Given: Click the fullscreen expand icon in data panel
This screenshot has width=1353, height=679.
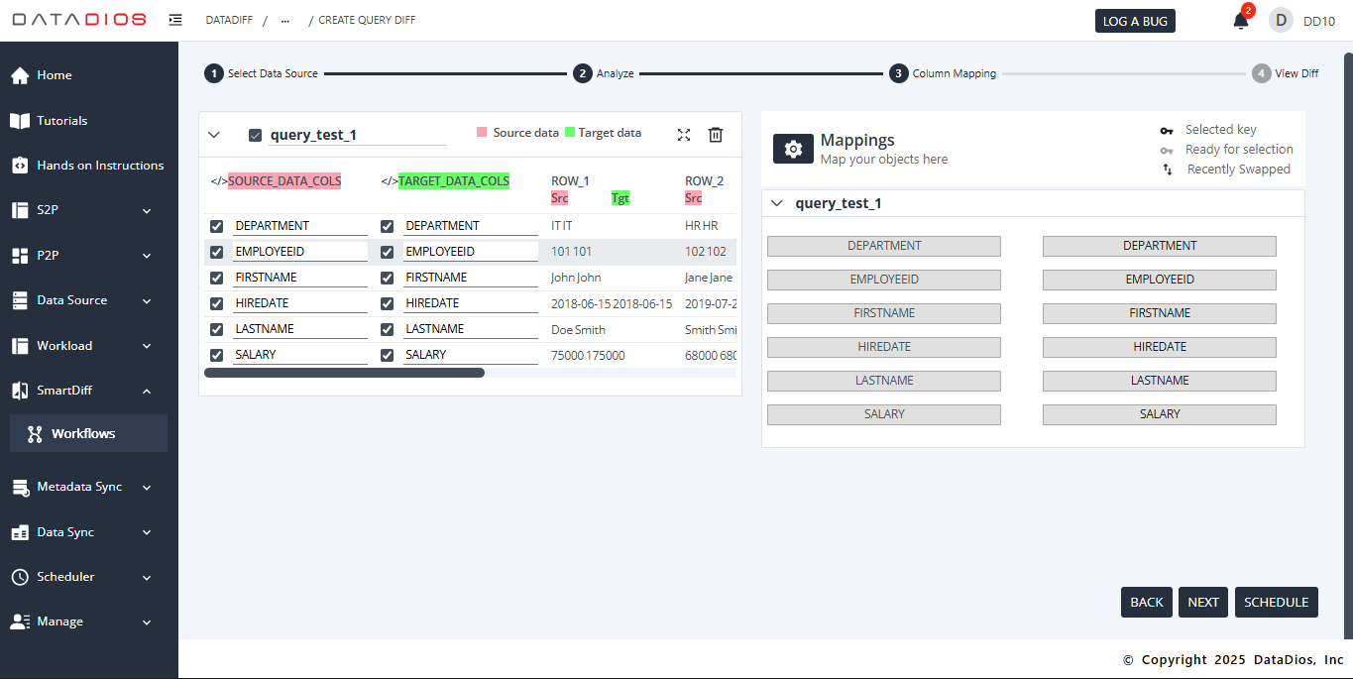Looking at the screenshot, I should 684,135.
